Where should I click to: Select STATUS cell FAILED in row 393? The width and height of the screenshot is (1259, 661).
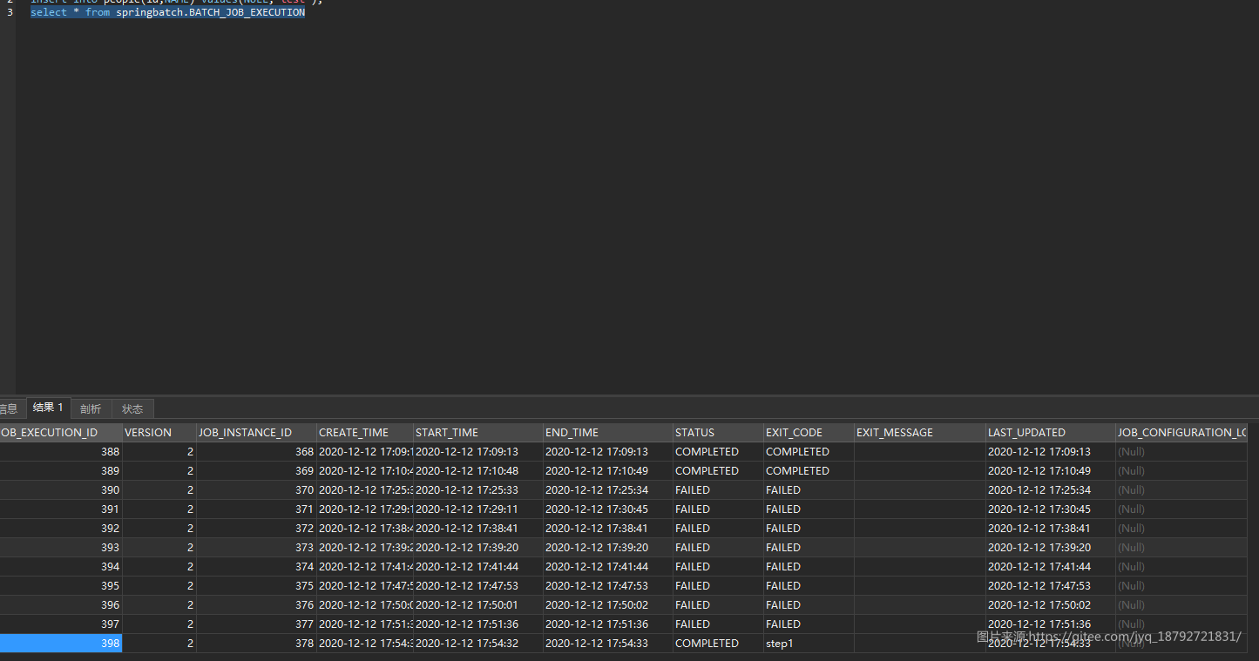click(718, 548)
